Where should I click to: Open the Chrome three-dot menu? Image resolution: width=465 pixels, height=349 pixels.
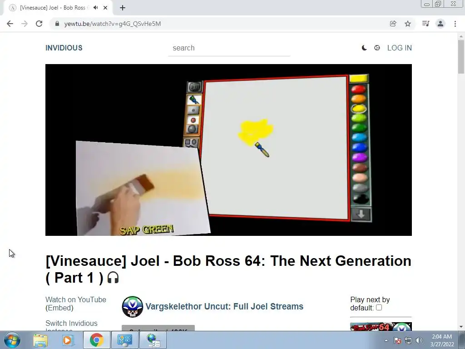(455, 24)
